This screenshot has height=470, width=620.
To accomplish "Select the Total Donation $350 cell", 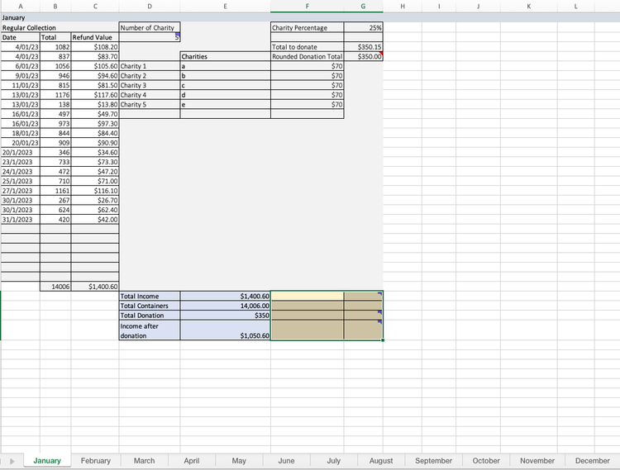I will pos(226,316).
